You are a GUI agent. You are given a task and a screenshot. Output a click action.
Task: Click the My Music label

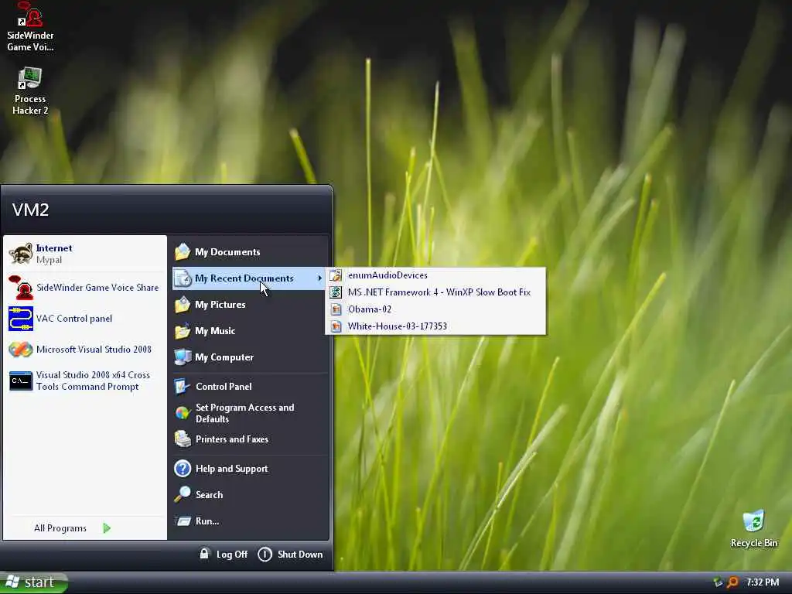pyautogui.click(x=215, y=331)
